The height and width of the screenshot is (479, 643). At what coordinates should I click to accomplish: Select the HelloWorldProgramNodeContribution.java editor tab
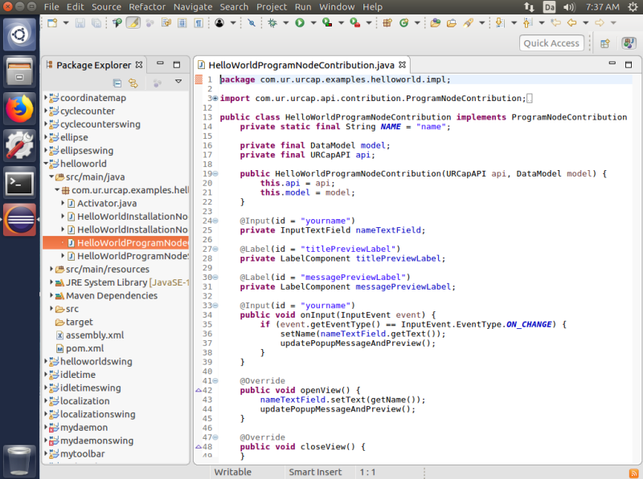click(301, 65)
